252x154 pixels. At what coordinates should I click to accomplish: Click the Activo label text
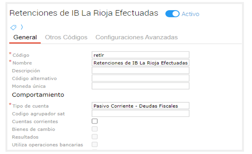190,14
